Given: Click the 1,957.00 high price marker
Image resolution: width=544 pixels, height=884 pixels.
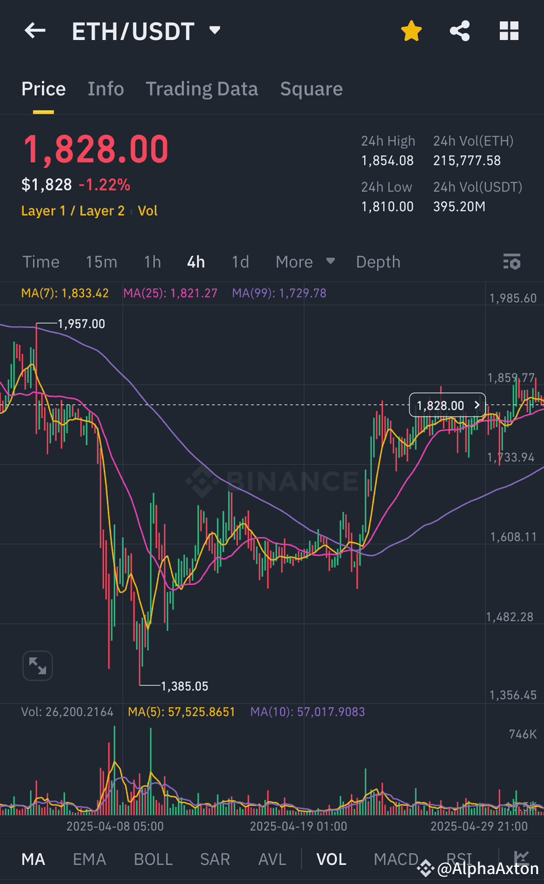Looking at the screenshot, I should point(81,324).
